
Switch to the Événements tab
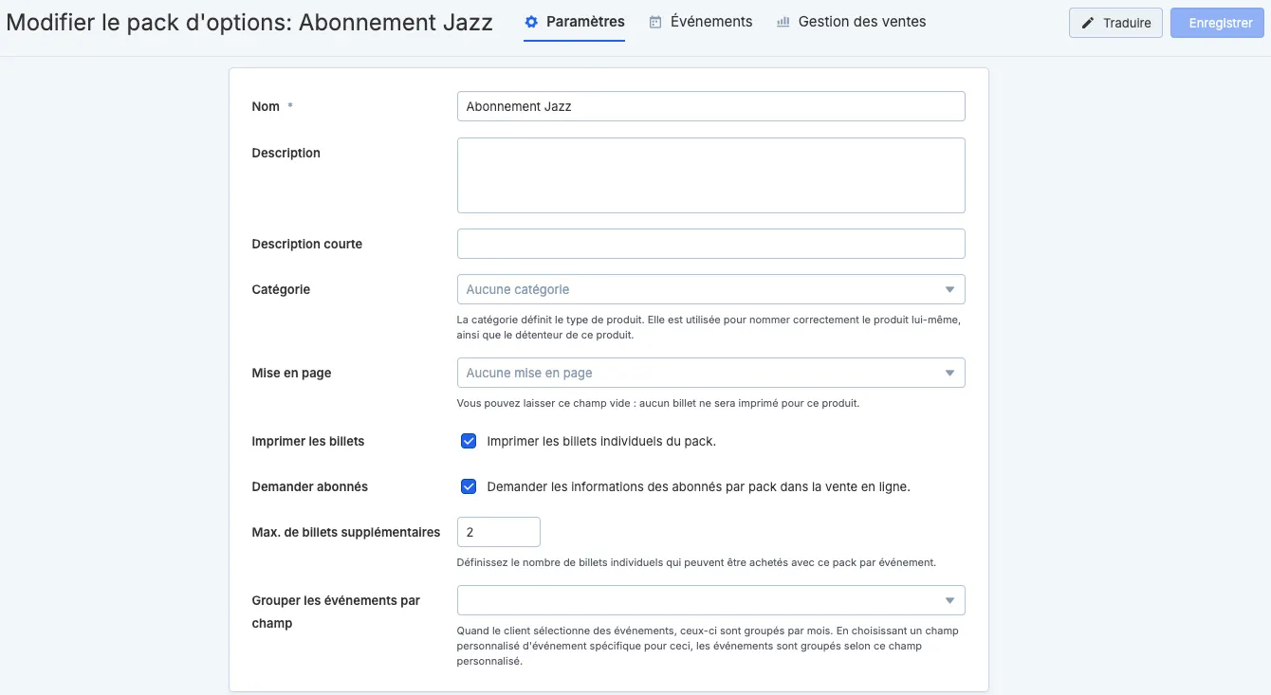pyautogui.click(x=701, y=22)
